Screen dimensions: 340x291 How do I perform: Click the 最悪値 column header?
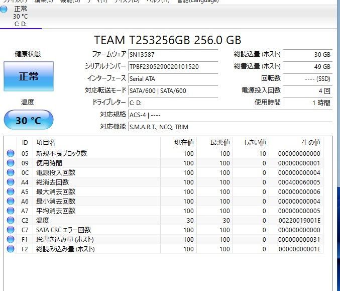tap(214, 143)
